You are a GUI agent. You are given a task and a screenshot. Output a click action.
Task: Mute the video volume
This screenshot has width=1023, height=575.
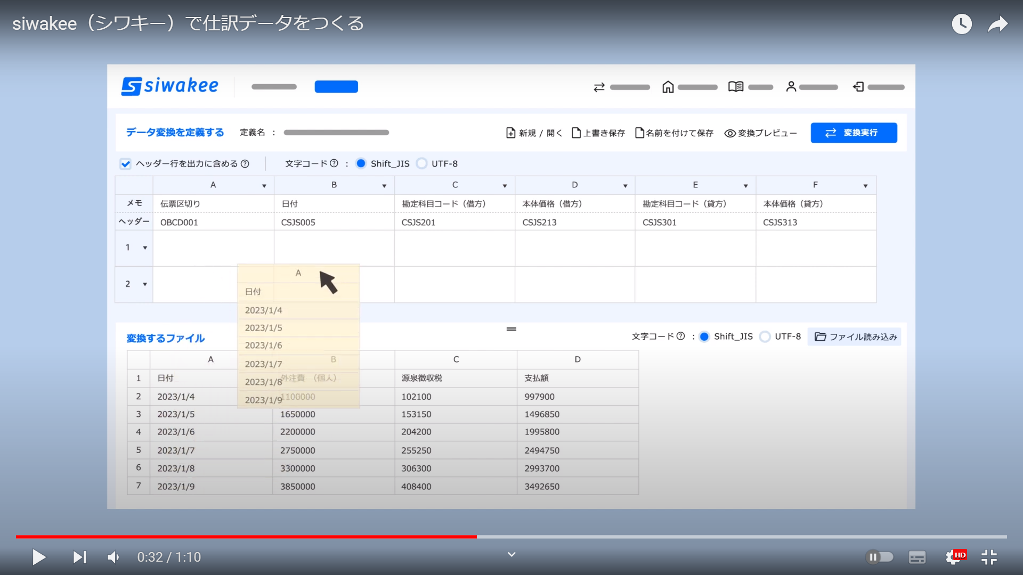click(x=113, y=557)
